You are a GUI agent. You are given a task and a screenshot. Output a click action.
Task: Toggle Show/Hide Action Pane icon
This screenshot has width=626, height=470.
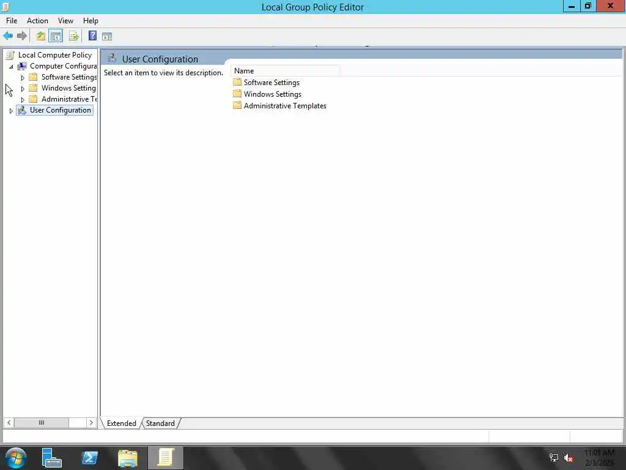tap(107, 36)
